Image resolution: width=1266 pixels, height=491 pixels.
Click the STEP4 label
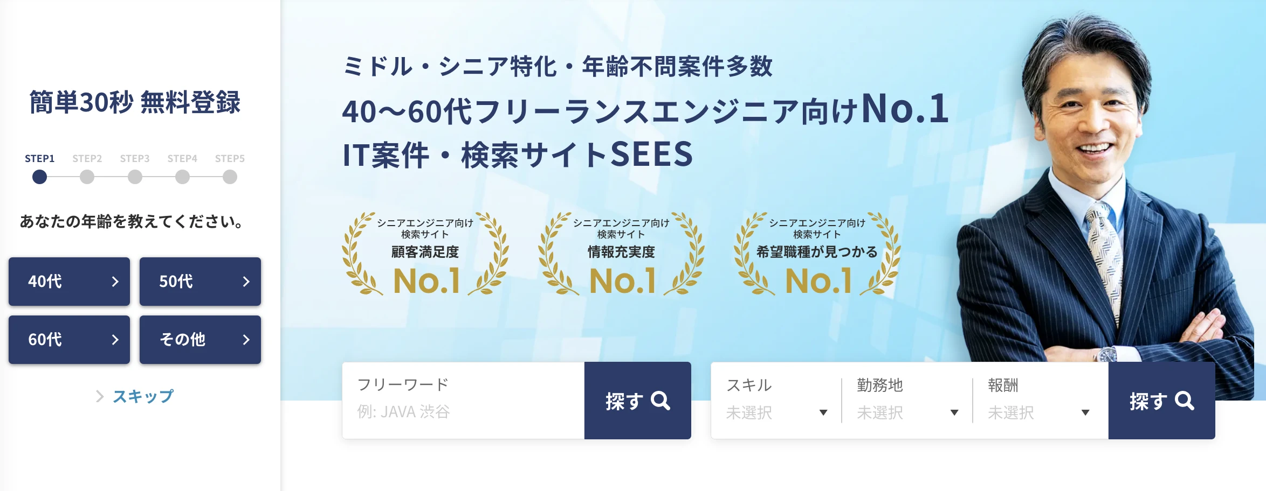[182, 159]
